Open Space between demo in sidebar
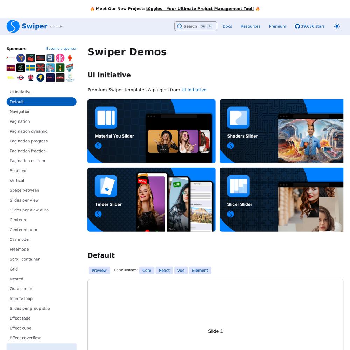 pos(42,190)
